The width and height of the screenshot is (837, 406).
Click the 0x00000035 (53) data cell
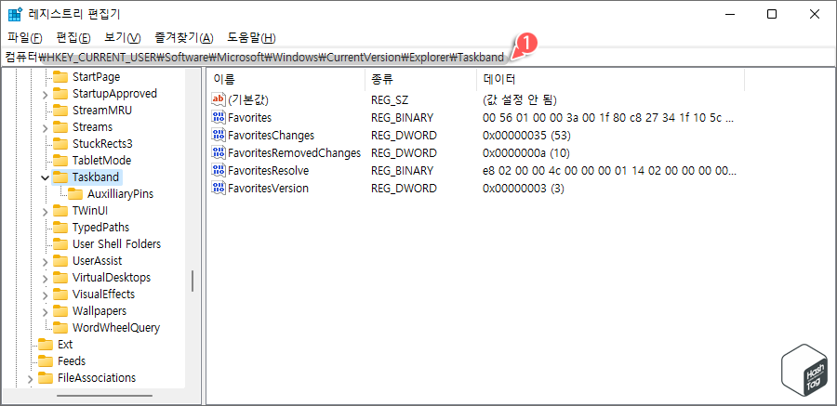click(x=527, y=135)
